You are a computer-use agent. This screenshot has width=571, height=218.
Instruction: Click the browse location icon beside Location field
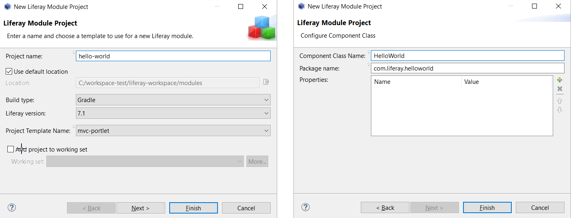point(266,82)
